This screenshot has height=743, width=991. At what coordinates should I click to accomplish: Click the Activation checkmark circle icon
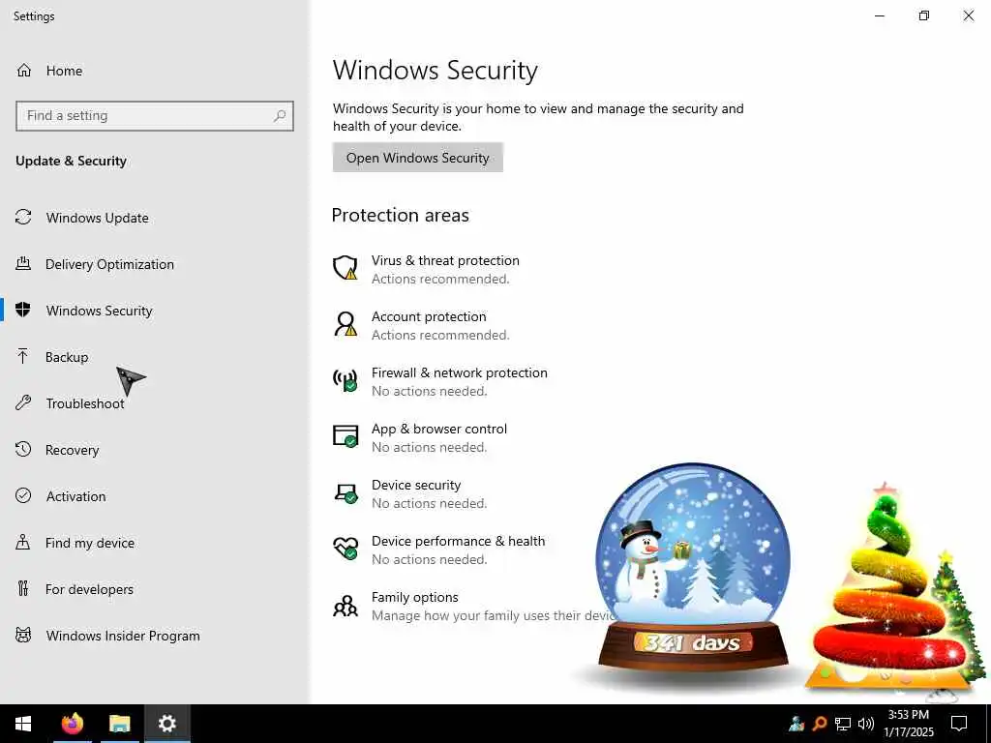pos(23,496)
